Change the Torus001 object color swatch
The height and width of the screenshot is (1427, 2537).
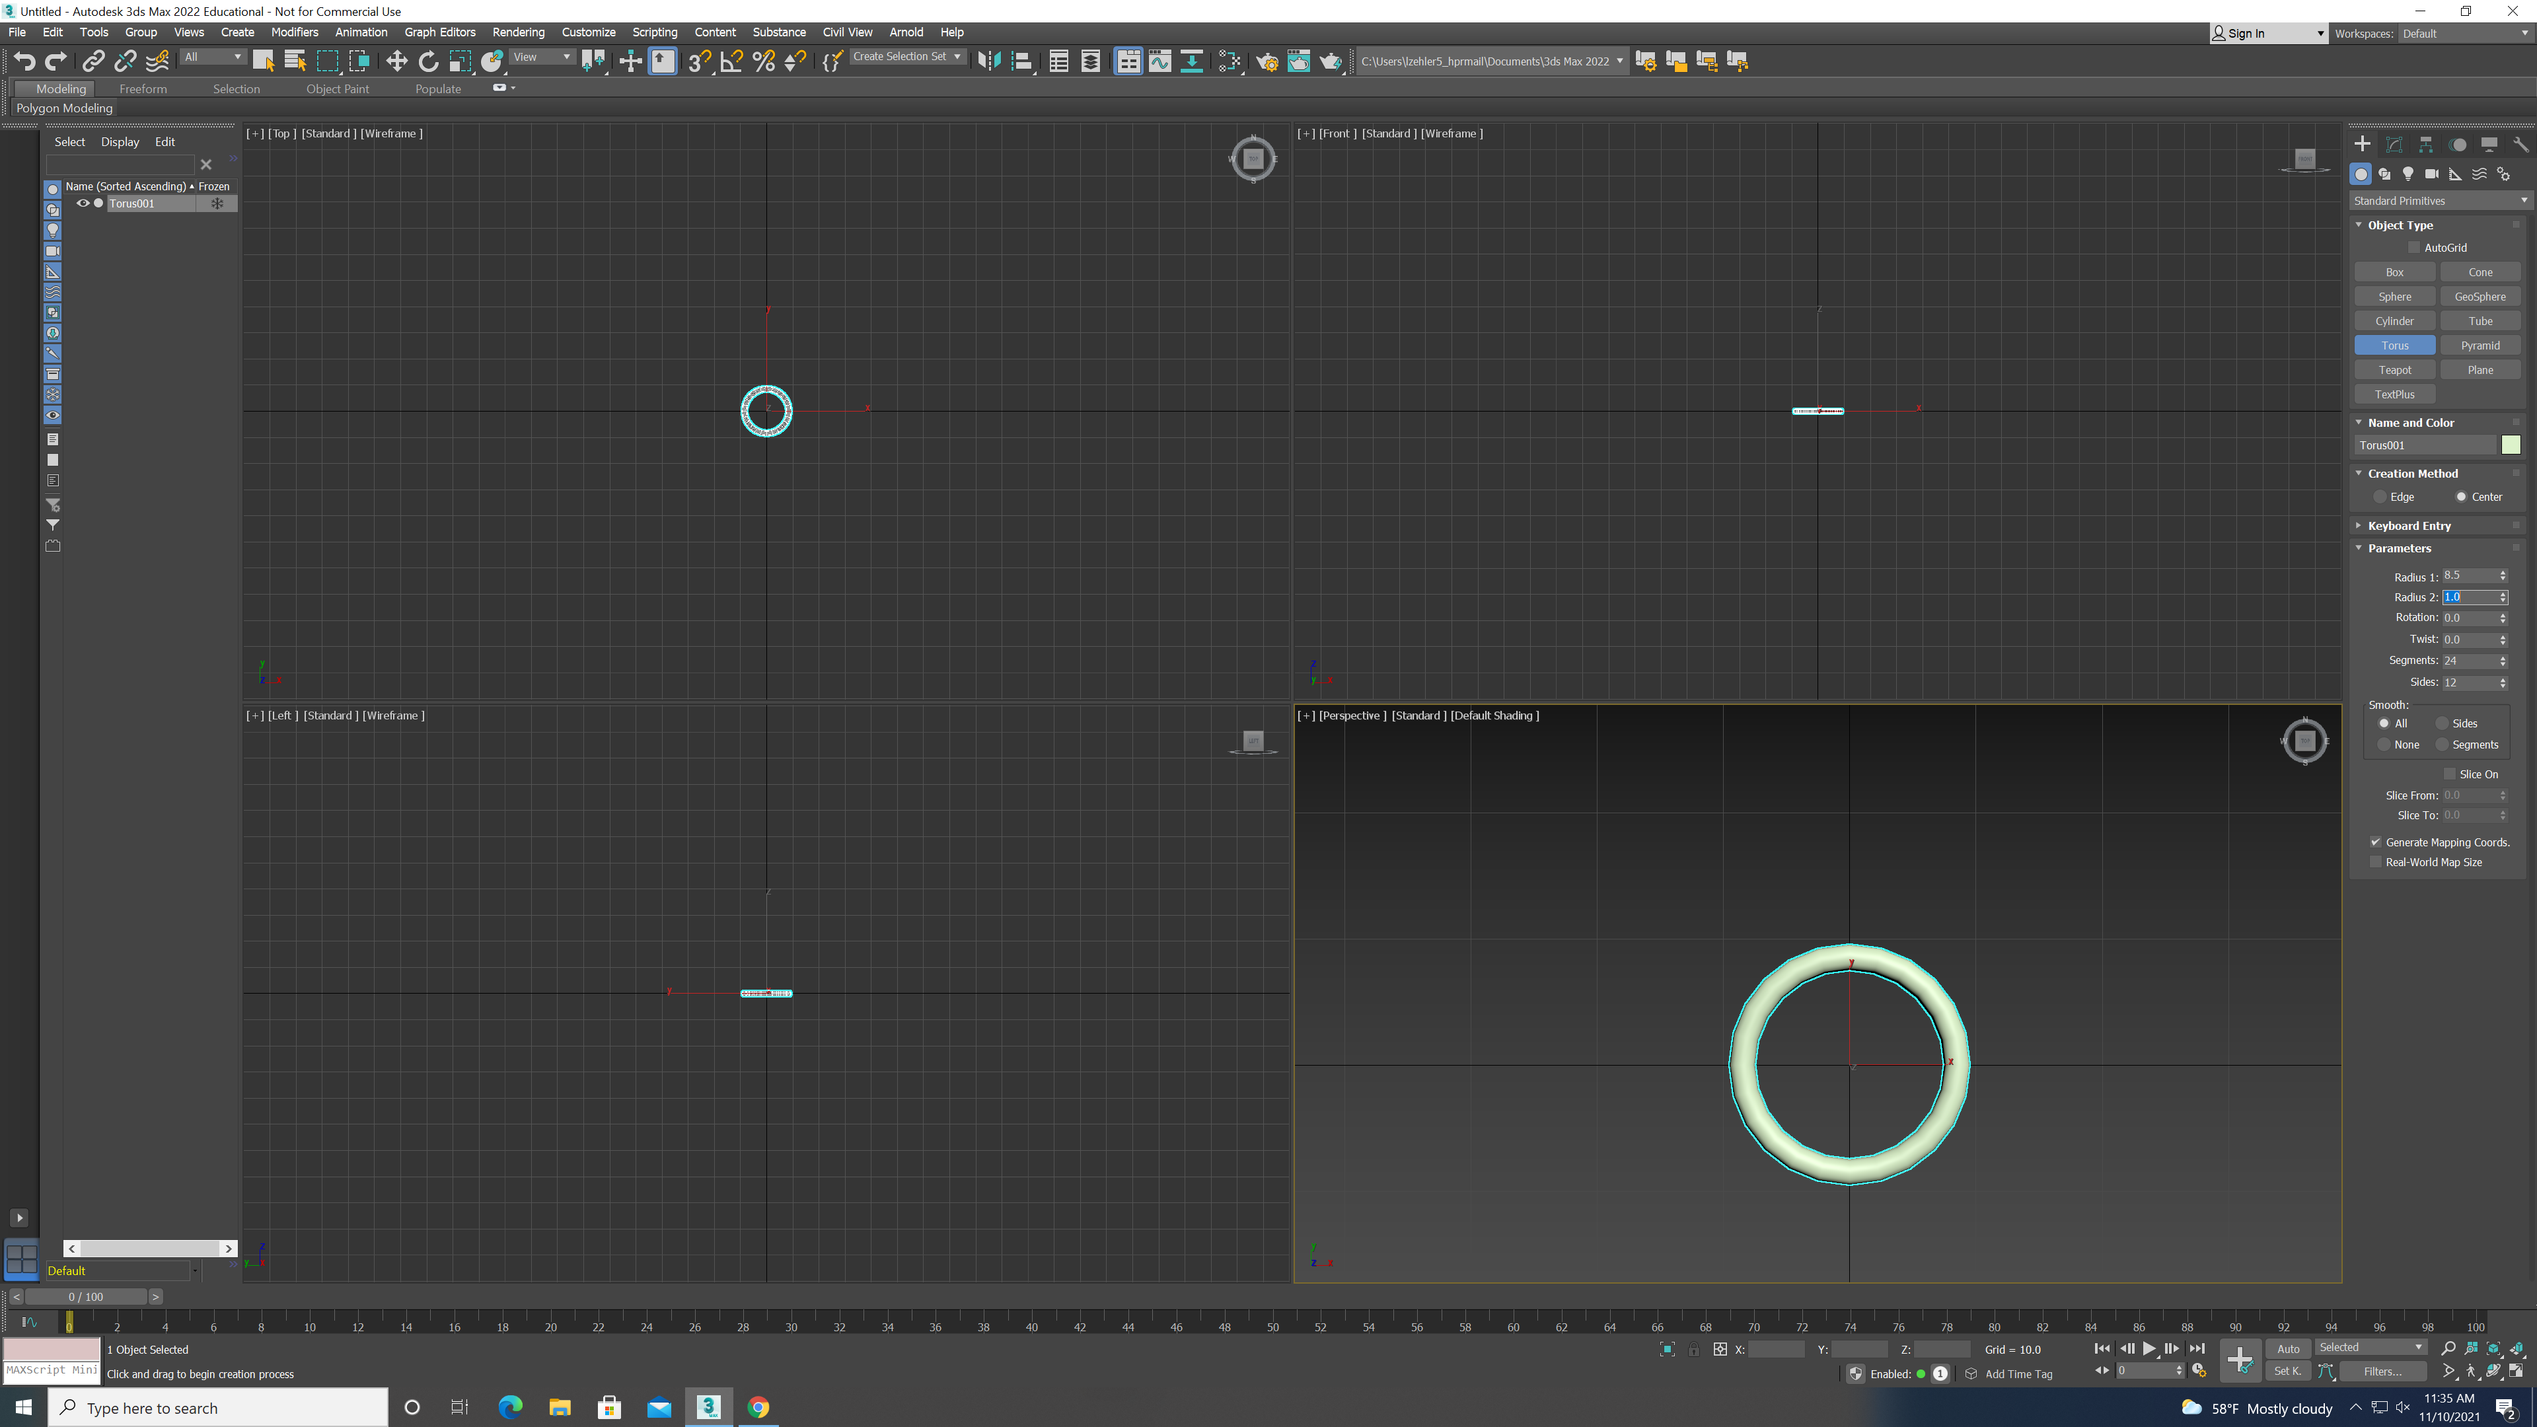(x=2511, y=444)
